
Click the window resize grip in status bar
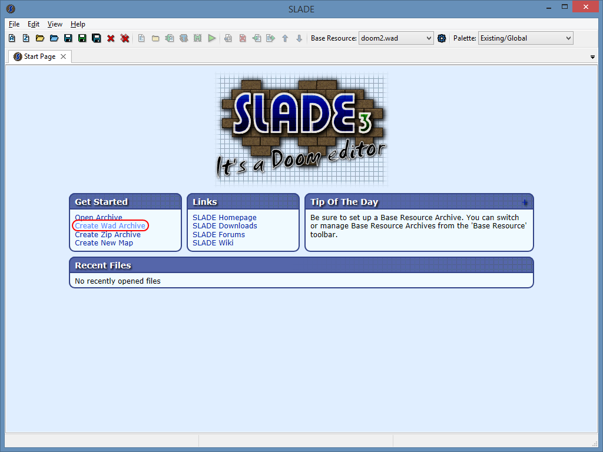pyautogui.click(x=594, y=443)
